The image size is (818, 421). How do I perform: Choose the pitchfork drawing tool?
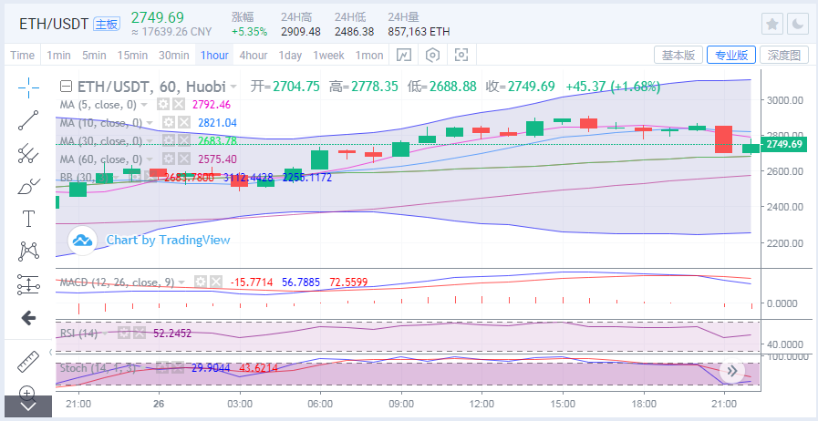(28, 153)
